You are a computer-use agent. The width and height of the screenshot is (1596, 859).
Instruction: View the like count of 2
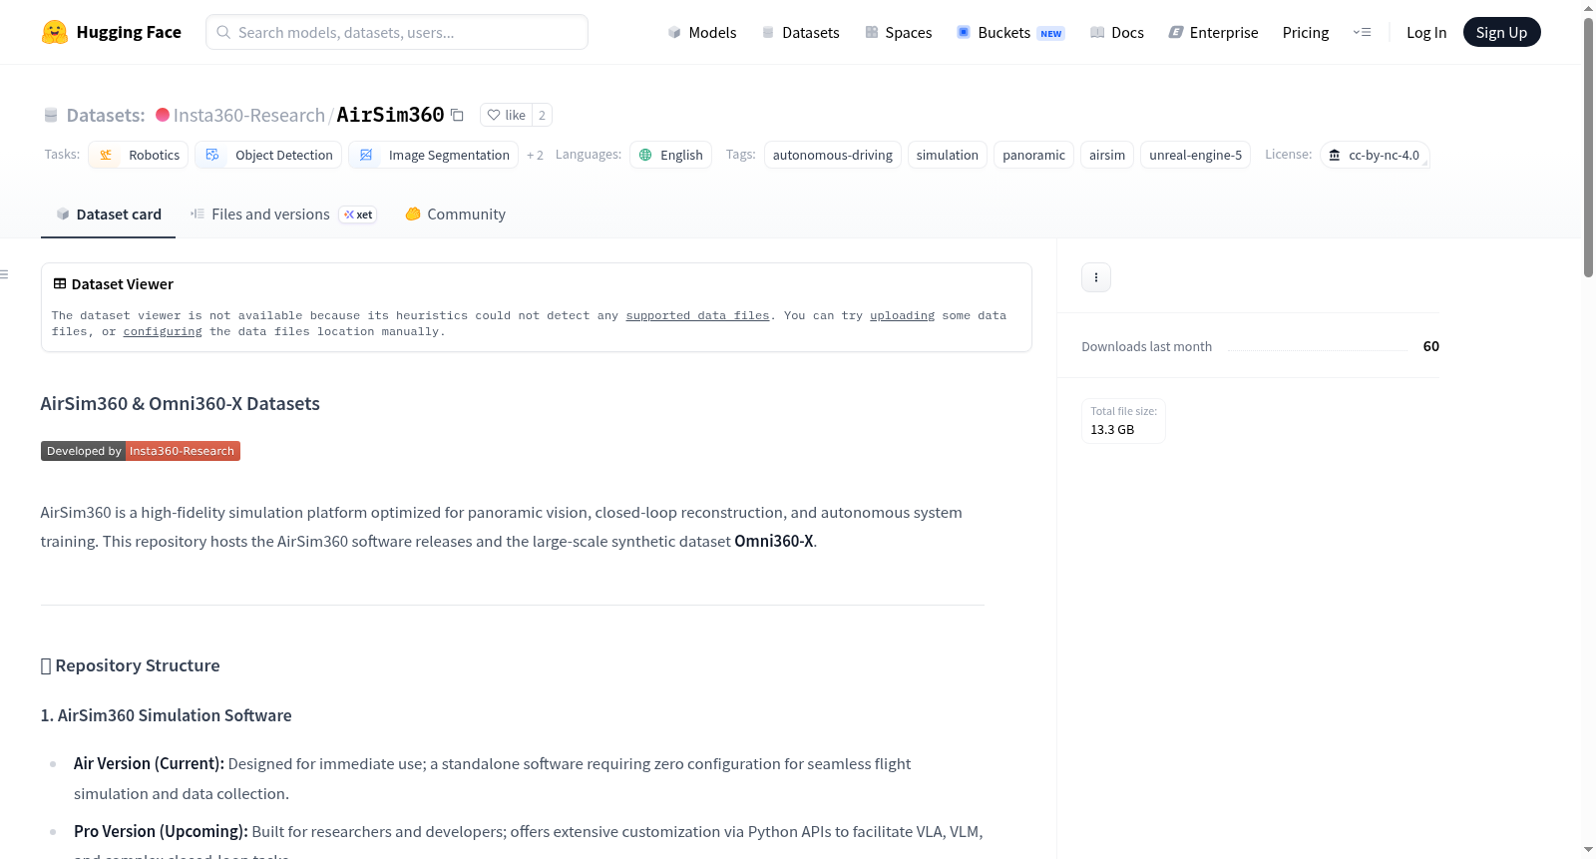point(542,115)
